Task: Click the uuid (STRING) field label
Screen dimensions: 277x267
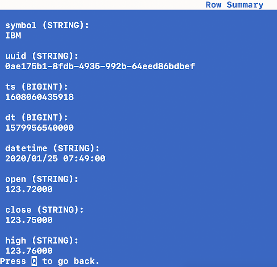Action: click(x=42, y=56)
